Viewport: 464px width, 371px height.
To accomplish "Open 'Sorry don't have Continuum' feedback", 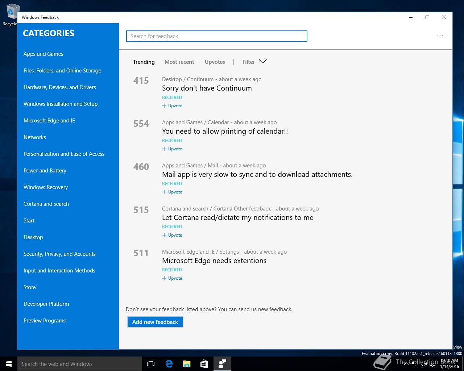I will 207,88.
